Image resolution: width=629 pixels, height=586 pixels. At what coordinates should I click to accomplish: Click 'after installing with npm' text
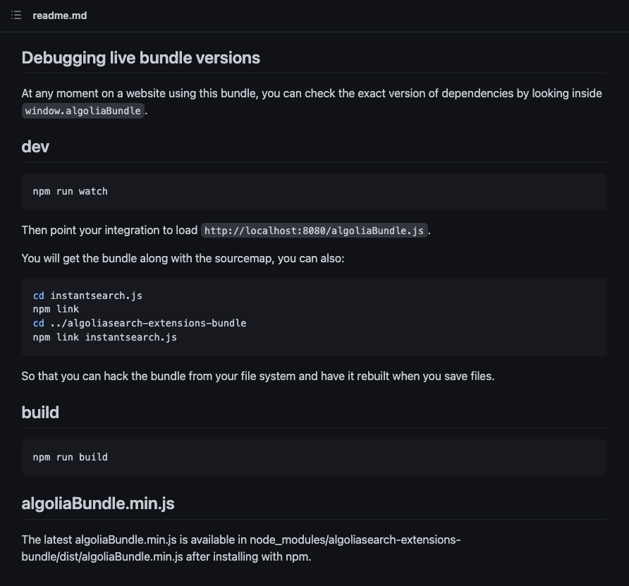248,556
